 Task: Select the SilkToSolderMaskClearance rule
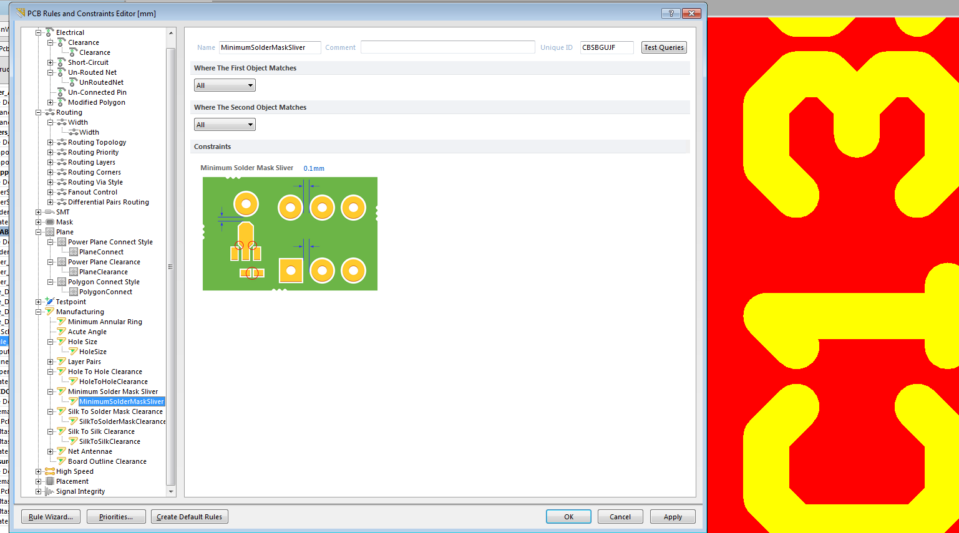122,421
